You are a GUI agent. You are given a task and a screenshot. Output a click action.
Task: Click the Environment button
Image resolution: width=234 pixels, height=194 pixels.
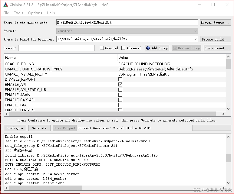pos(217,48)
